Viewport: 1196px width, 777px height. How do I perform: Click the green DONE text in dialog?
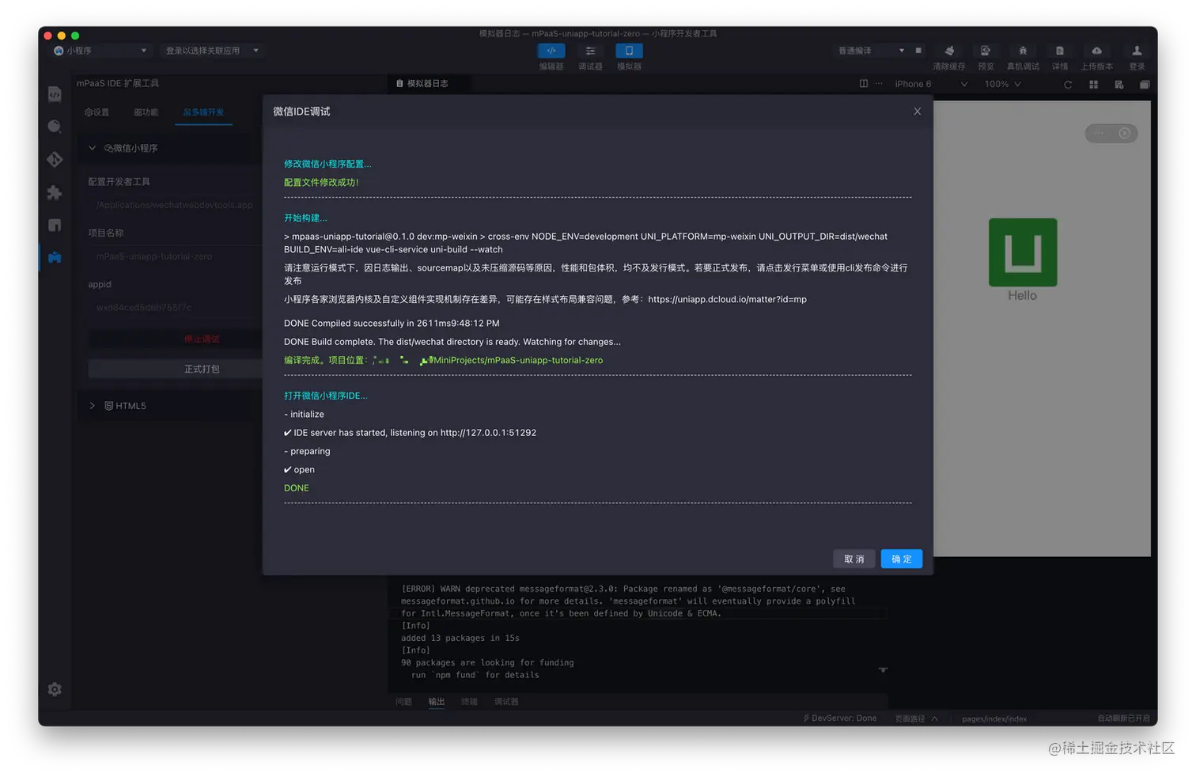click(x=297, y=488)
